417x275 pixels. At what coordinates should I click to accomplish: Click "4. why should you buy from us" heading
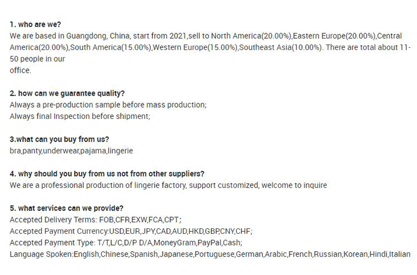[x=107, y=173]
